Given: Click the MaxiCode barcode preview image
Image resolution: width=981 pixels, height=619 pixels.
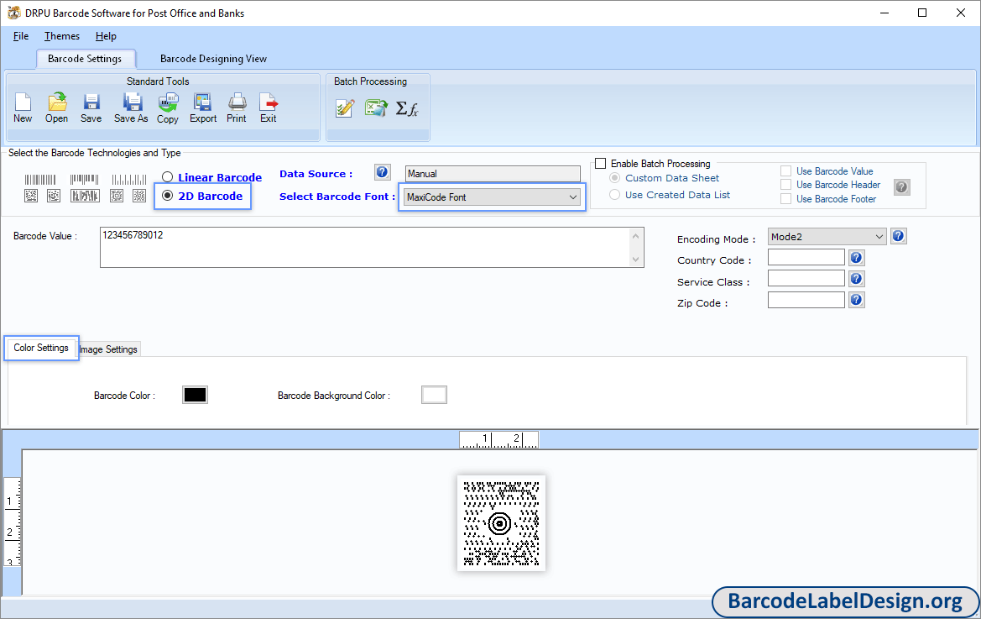Looking at the screenshot, I should (x=501, y=523).
